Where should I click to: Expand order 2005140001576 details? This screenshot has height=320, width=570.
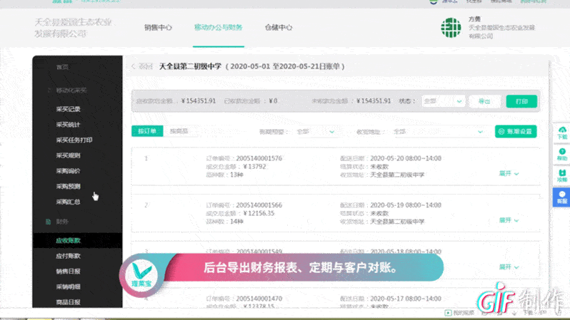[509, 173]
